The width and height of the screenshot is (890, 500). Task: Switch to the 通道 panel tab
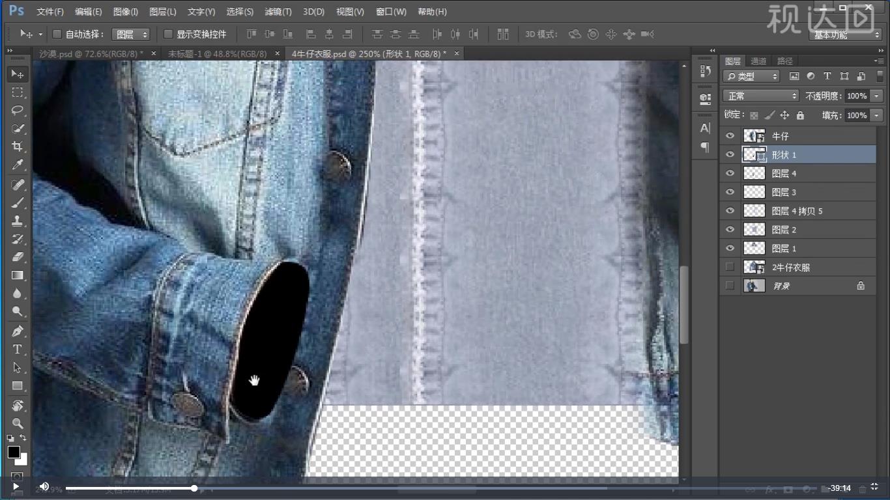[758, 61]
